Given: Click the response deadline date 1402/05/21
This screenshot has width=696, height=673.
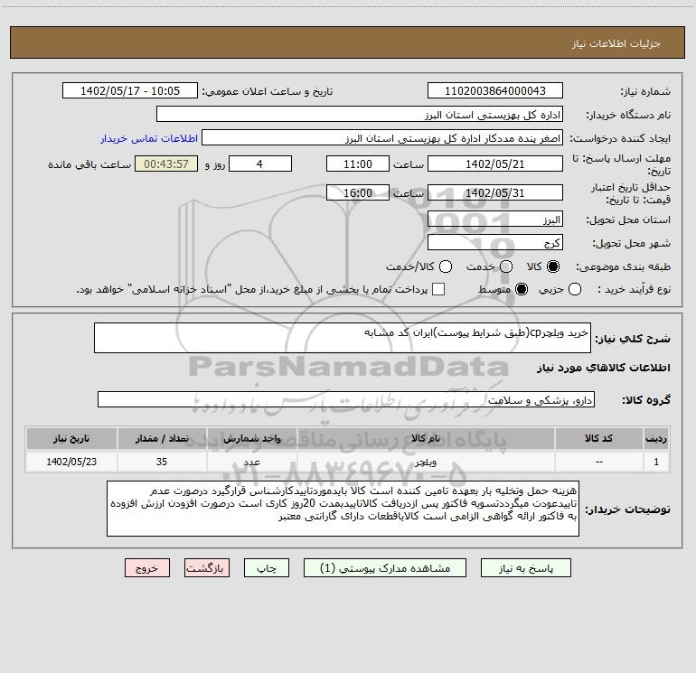Looking at the screenshot, I should [x=495, y=164].
